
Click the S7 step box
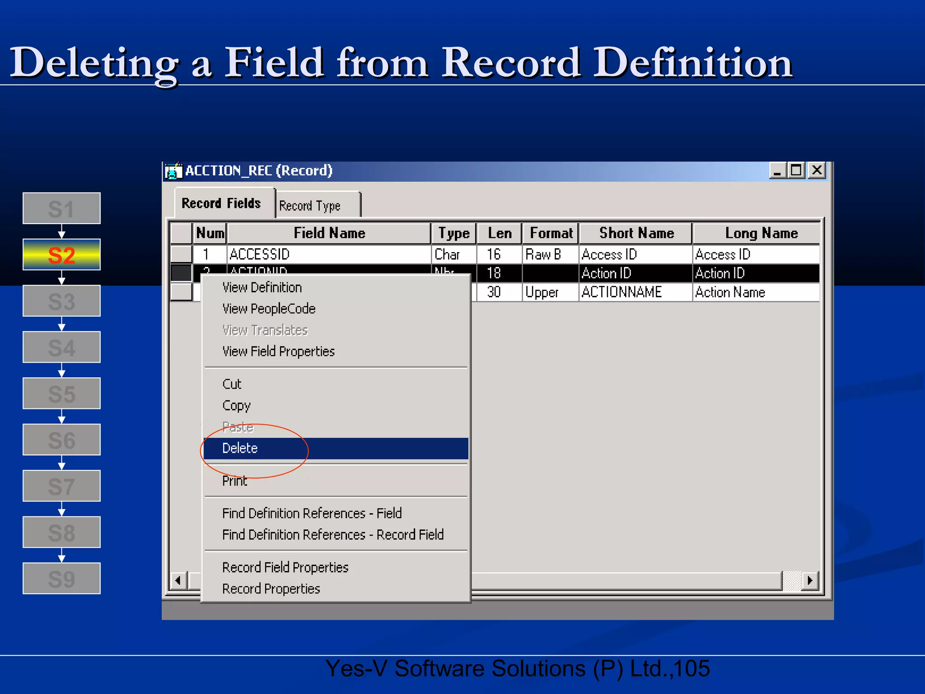point(61,486)
